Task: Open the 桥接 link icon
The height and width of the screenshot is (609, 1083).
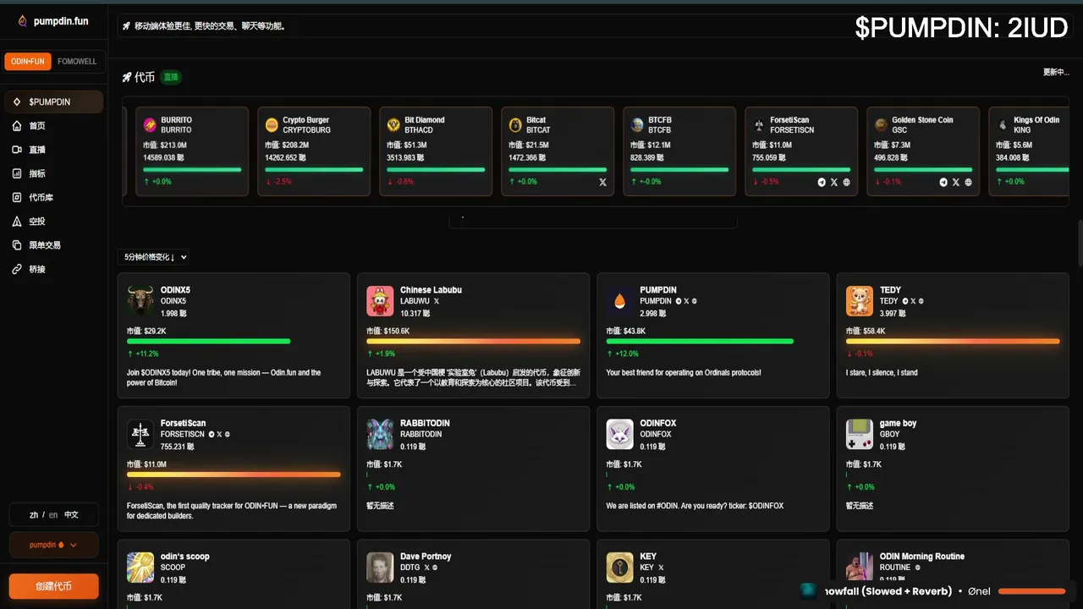Action: tap(17, 269)
